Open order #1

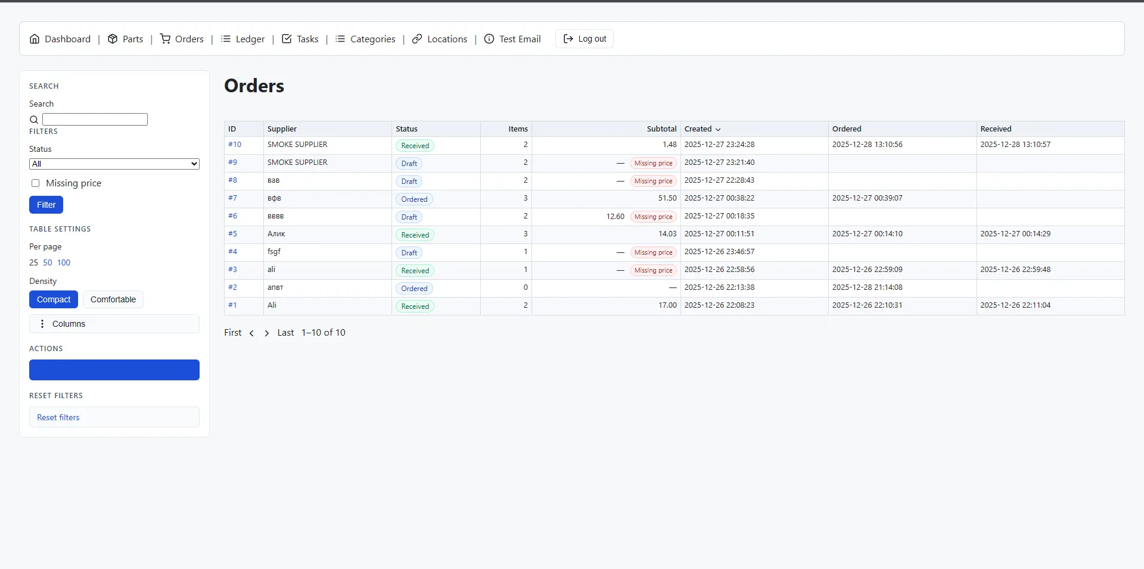232,305
